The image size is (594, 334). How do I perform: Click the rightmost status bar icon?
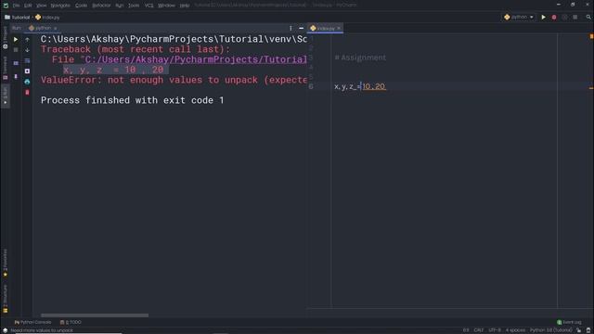588,330
